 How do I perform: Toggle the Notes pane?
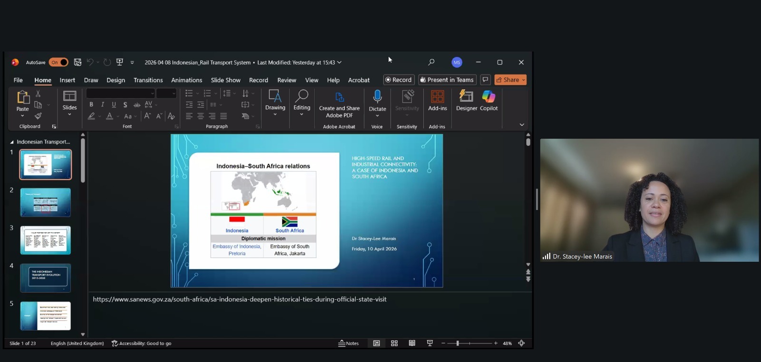pos(349,343)
